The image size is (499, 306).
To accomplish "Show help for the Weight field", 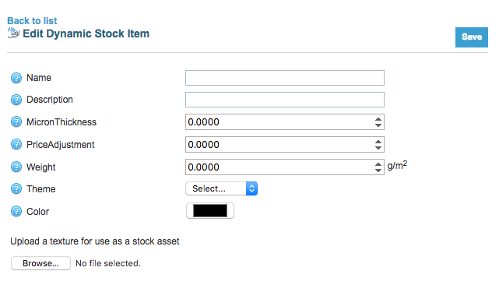I will pos(16,167).
